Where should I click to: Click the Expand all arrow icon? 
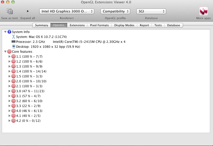tap(28, 11)
